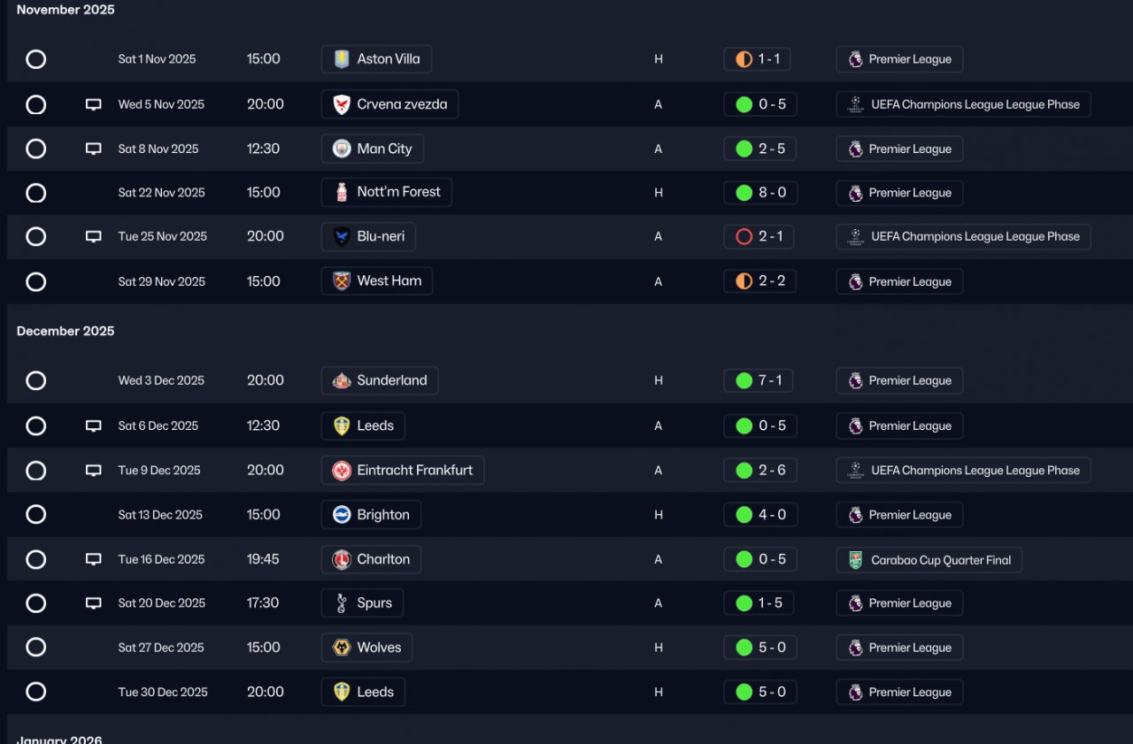
Task: View the 7 - 1 Sunderland match result
Action: pyautogui.click(x=759, y=380)
